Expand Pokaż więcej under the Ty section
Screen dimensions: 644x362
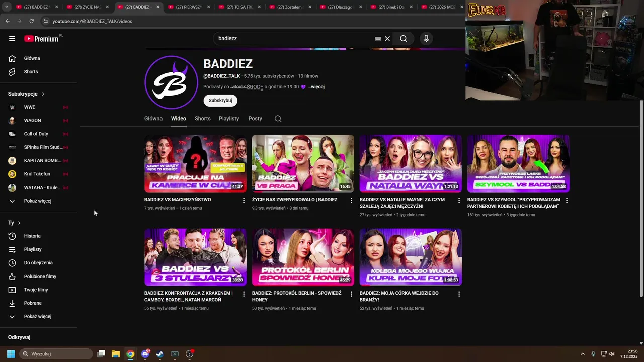tap(39, 317)
